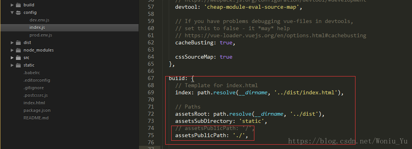Expand the dist folder arrow
Viewport: 412px width, 149px height.
coord(12,42)
